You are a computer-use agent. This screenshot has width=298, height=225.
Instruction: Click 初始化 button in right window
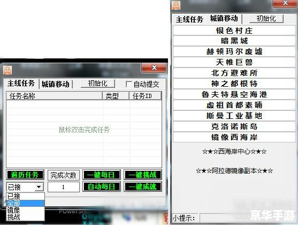(x=266, y=18)
